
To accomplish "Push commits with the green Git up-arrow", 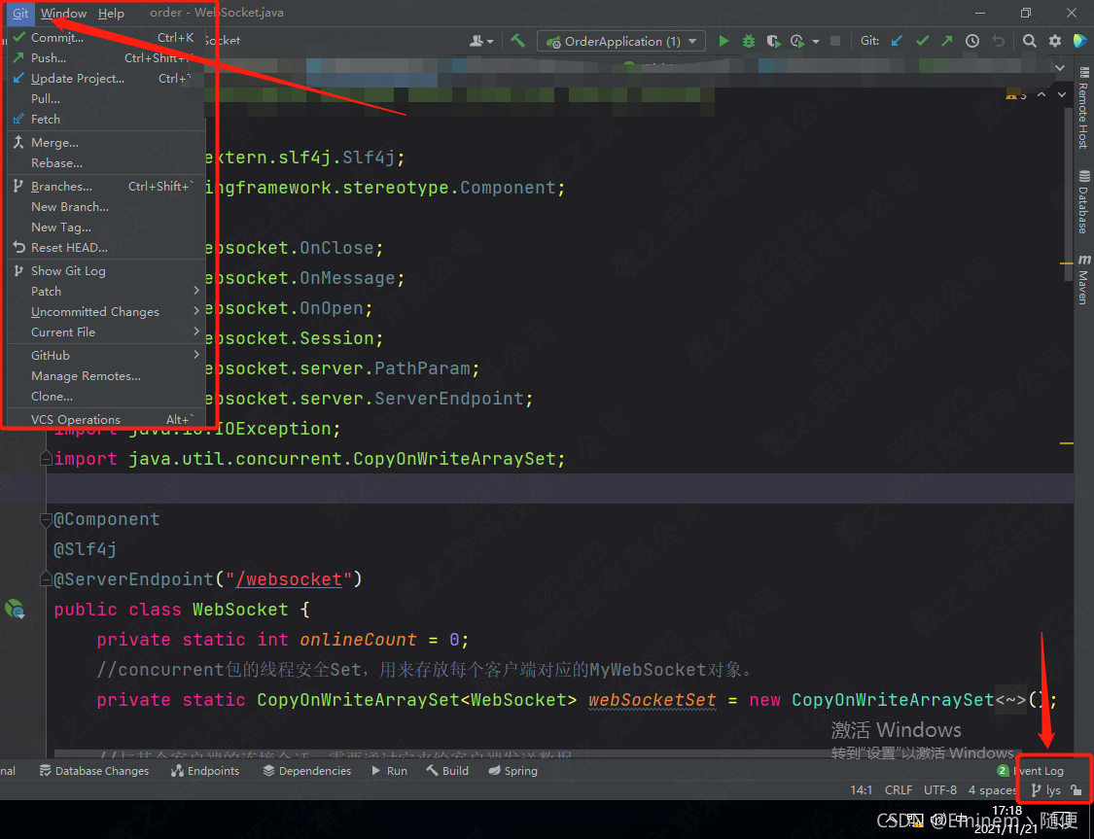I will [947, 41].
